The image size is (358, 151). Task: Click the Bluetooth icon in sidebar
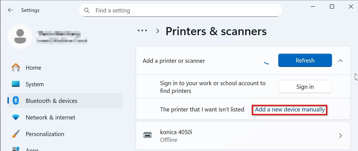click(16, 101)
